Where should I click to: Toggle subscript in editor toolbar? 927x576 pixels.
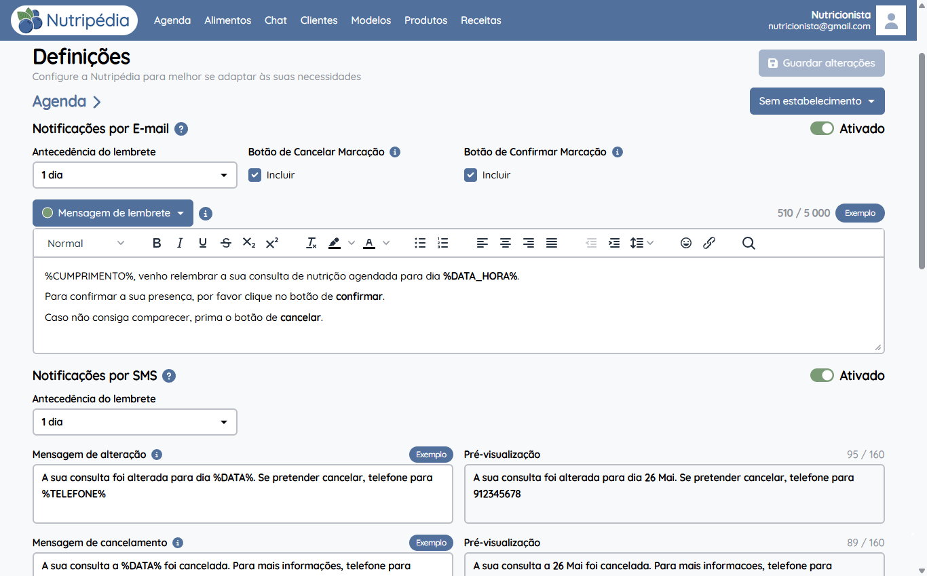coord(249,243)
